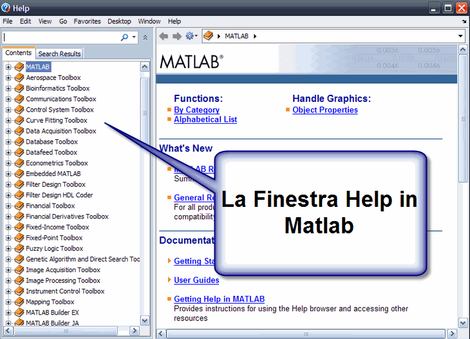Open the Getting Help in MATLAB link
Viewport: 470px width, 339px height.
point(219,299)
